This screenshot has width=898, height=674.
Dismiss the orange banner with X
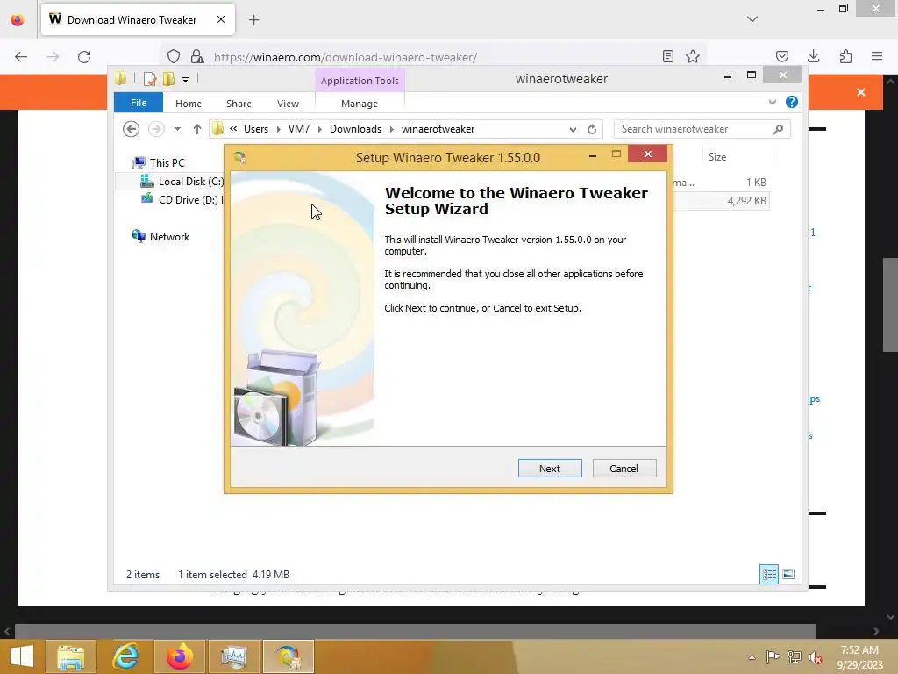click(861, 92)
